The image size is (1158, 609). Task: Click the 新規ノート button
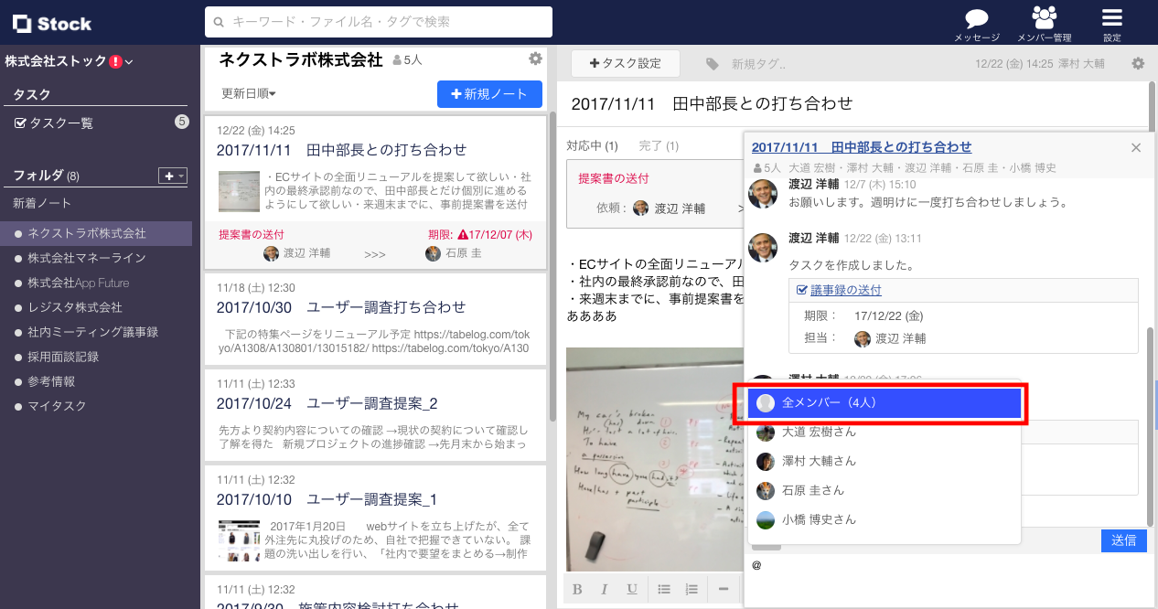coord(489,94)
